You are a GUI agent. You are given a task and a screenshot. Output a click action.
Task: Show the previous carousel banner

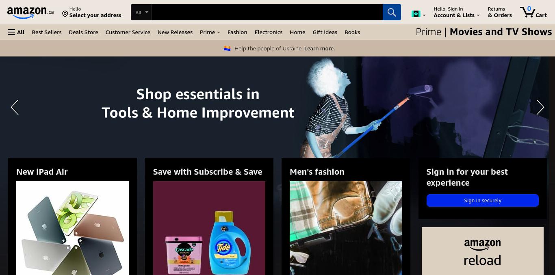point(15,107)
